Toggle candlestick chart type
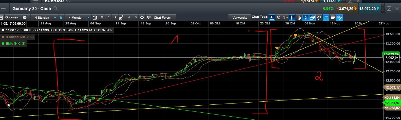This screenshot has height=120, width=401. pyautogui.click(x=306, y=17)
